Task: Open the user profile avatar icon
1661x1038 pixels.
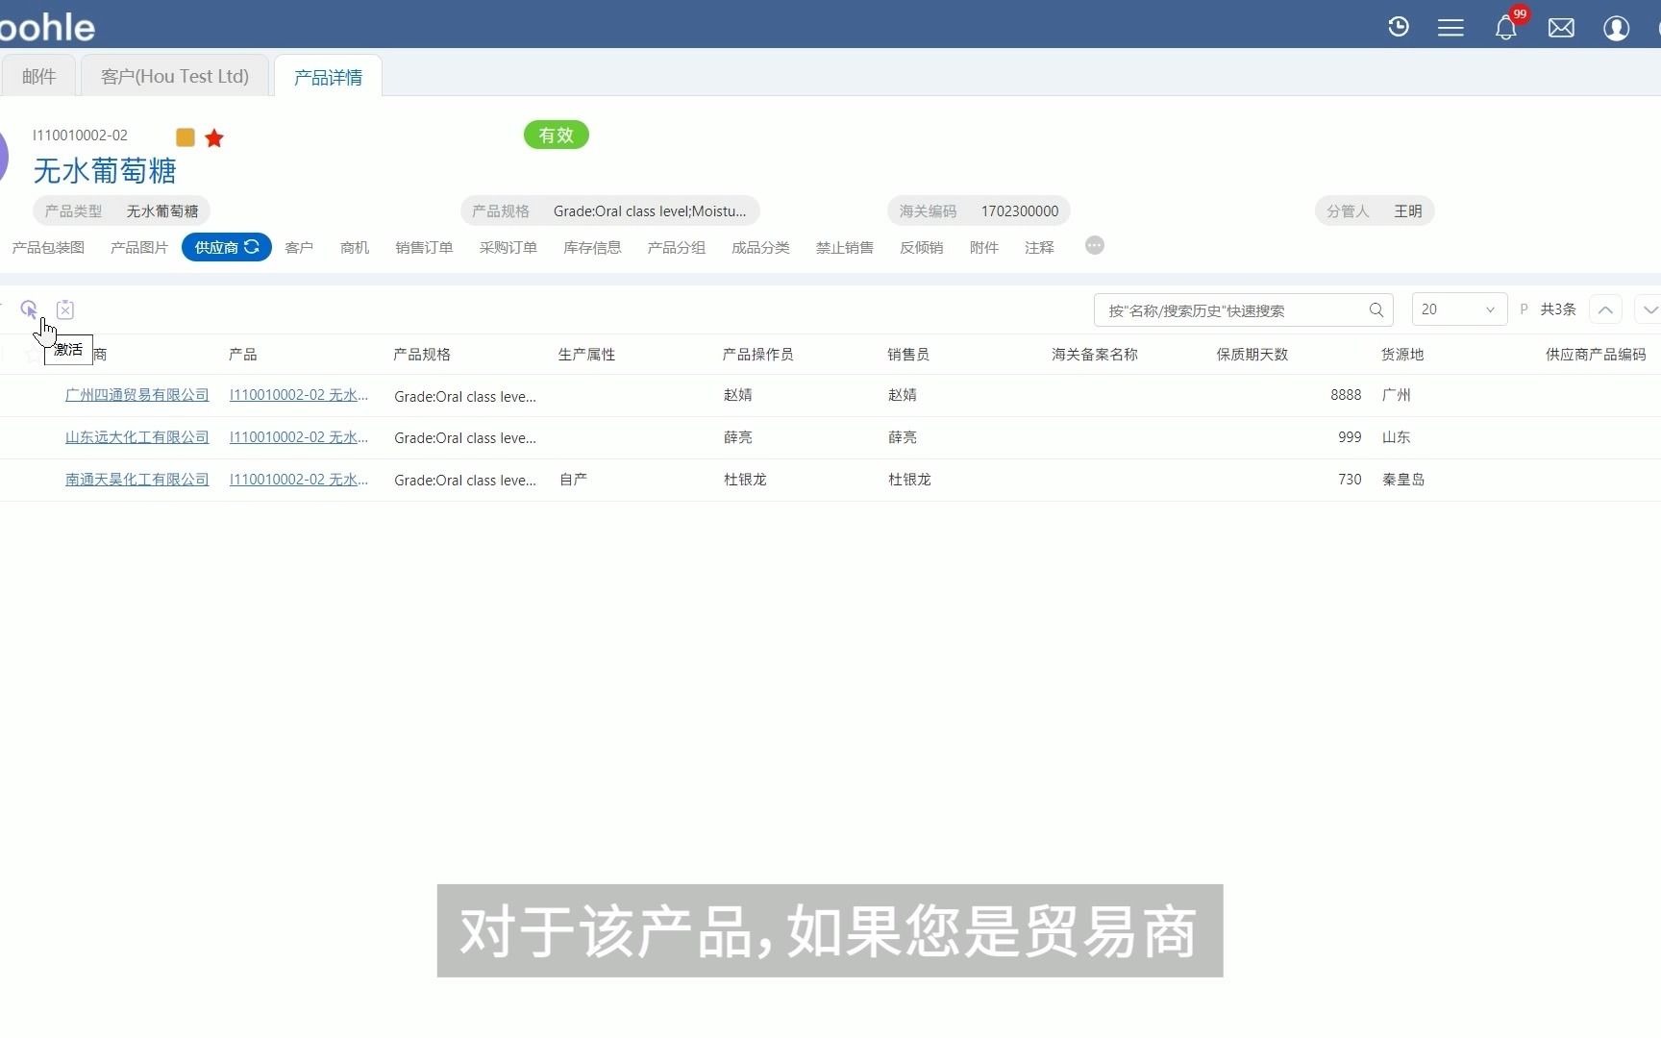Action: click(x=1617, y=29)
